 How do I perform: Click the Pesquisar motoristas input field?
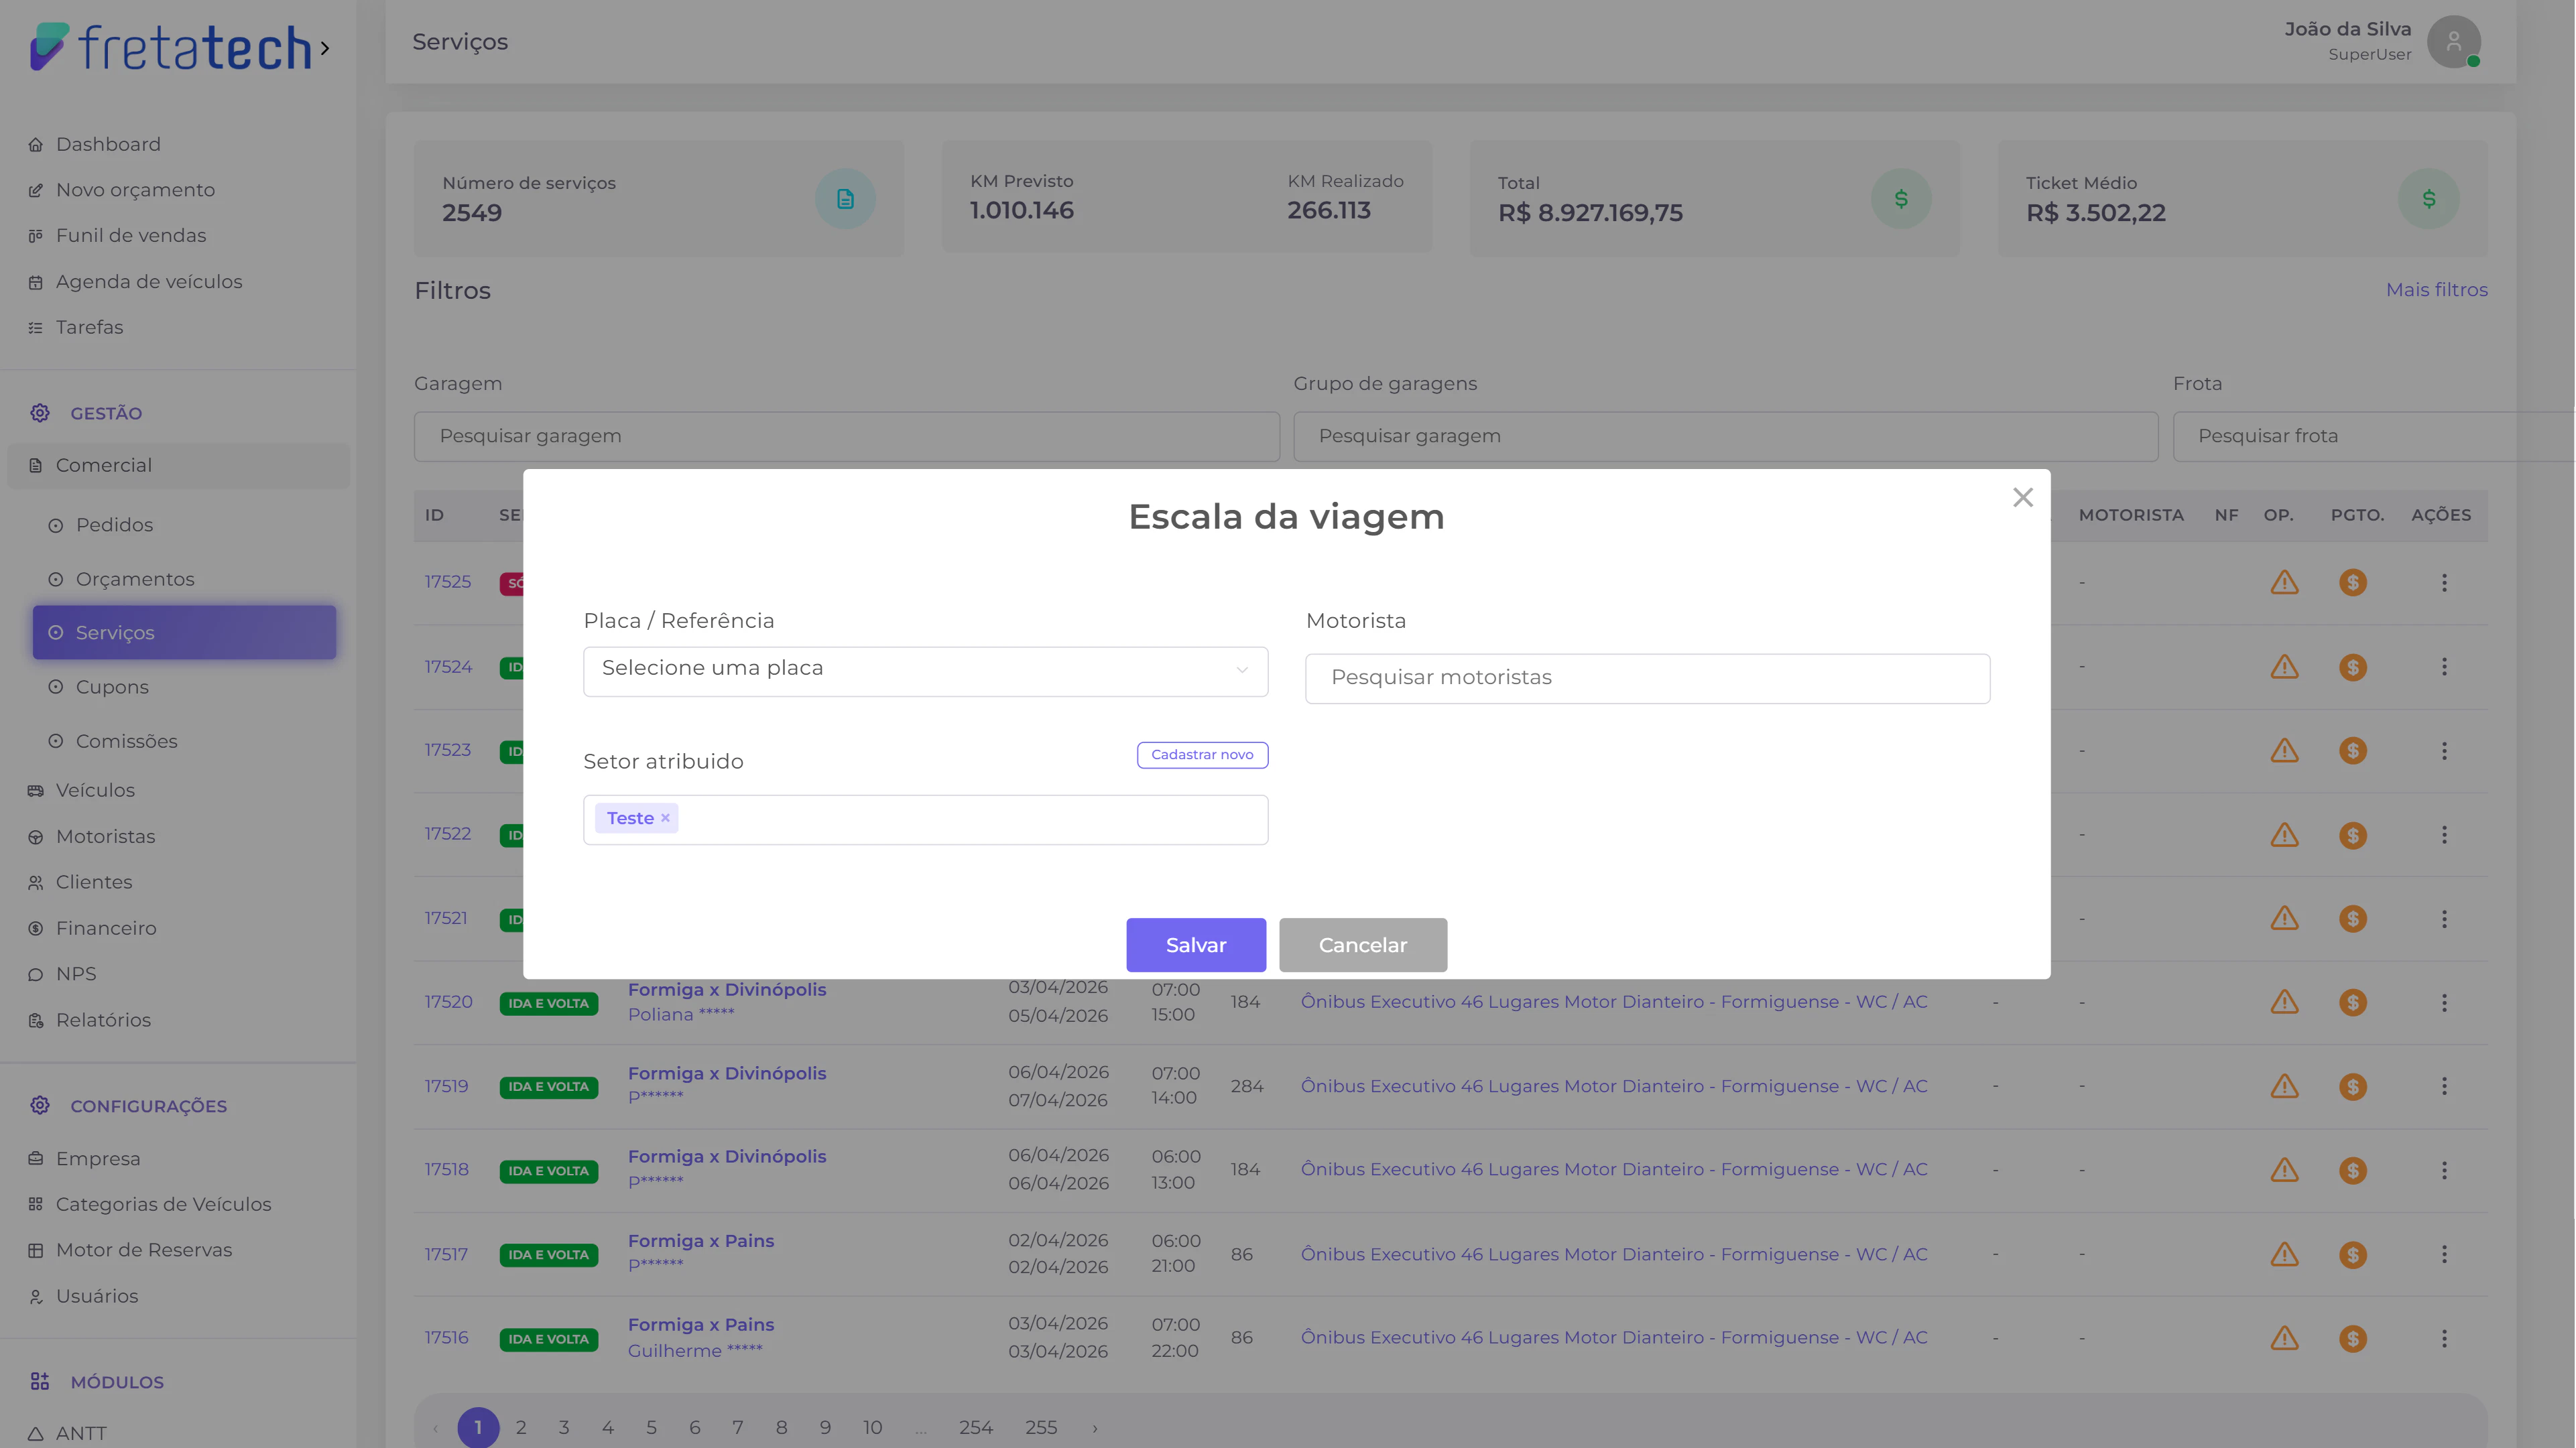(x=1647, y=677)
